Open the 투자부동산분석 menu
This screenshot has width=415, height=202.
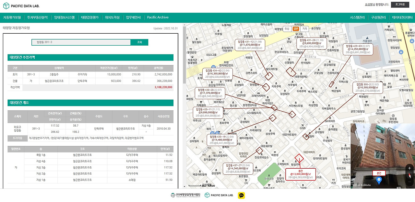click(37, 17)
